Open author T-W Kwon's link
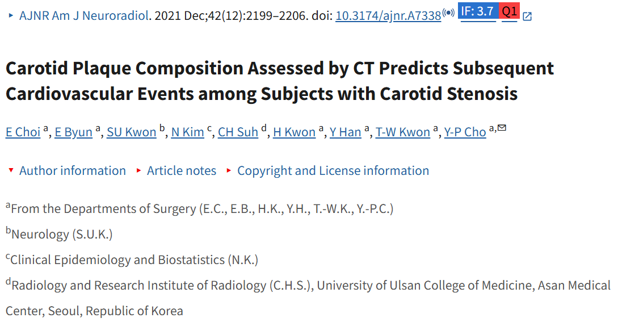 [x=403, y=132]
